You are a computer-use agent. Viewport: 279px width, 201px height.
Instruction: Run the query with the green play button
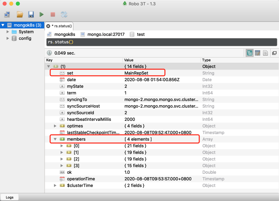(x=42, y=14)
